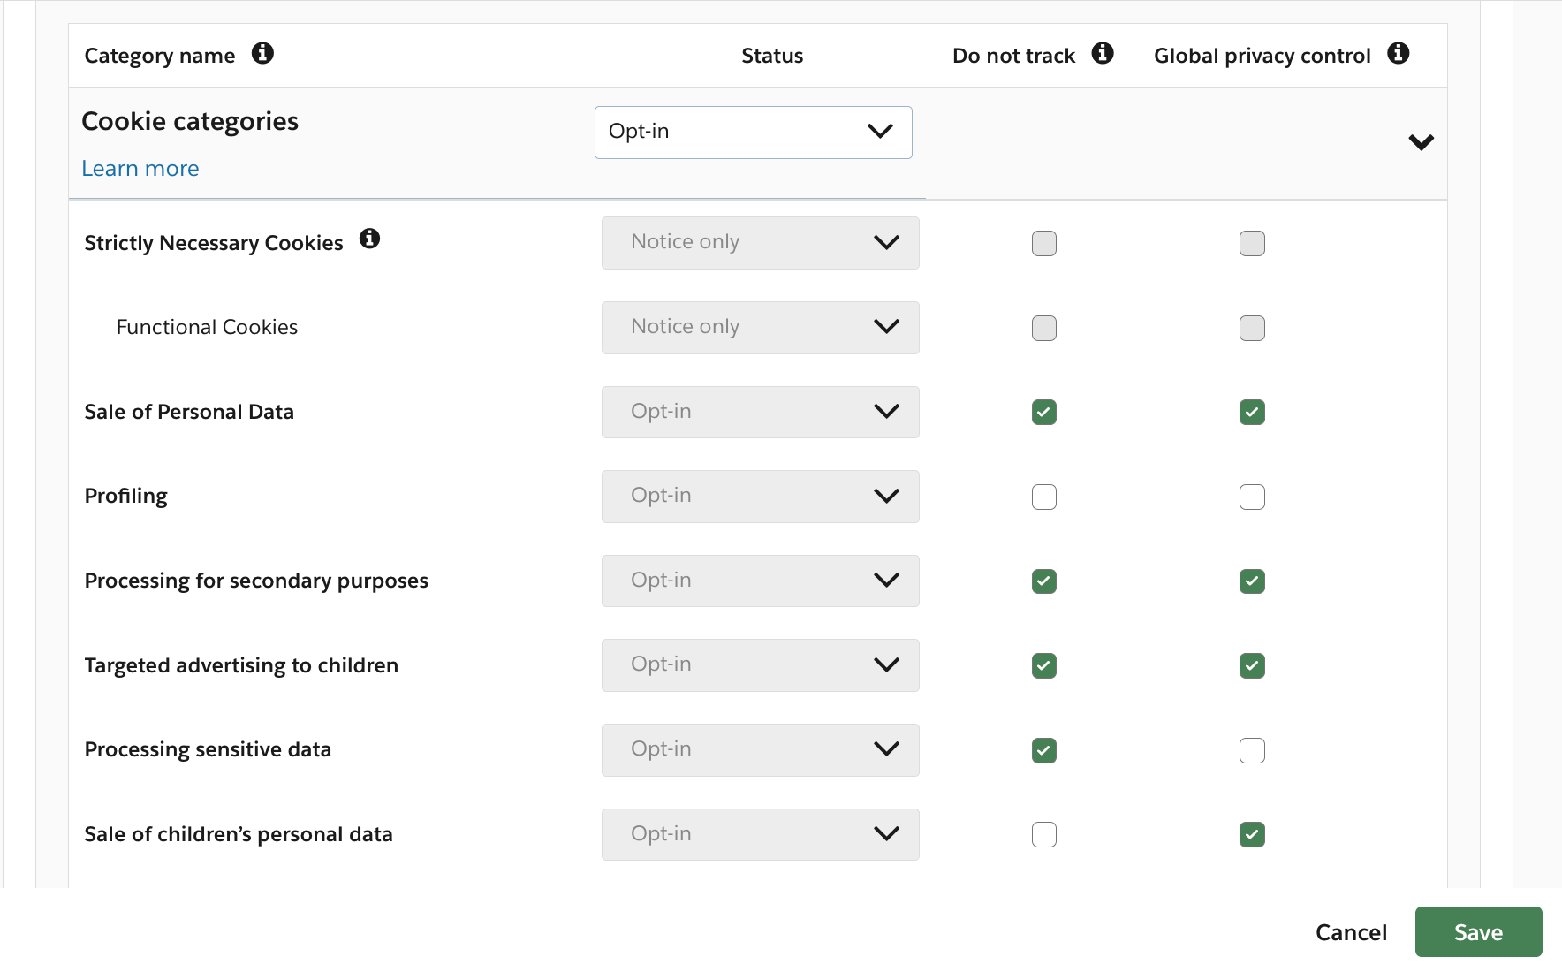Uncheck Global privacy control for Targeted advertising to children
Viewport: 1562px width, 972px height.
[x=1252, y=665]
